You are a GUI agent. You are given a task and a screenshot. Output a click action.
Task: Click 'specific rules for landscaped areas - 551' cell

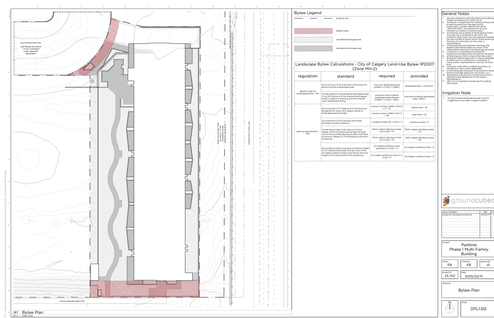tap(308, 93)
